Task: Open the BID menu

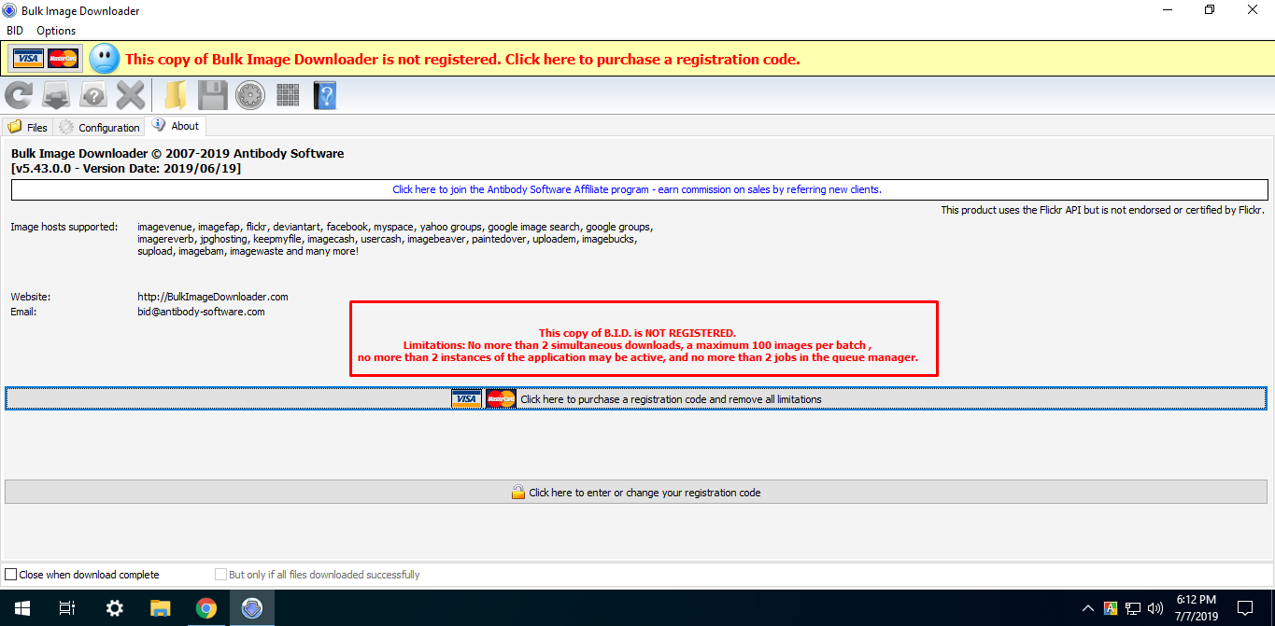Action: (15, 31)
